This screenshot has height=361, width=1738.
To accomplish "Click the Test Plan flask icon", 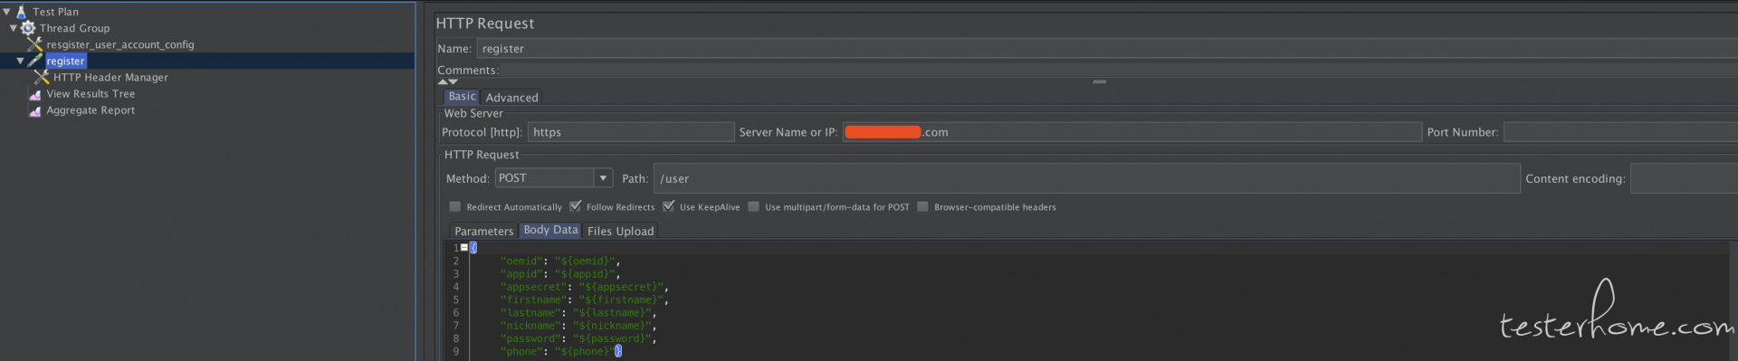I will (x=22, y=12).
